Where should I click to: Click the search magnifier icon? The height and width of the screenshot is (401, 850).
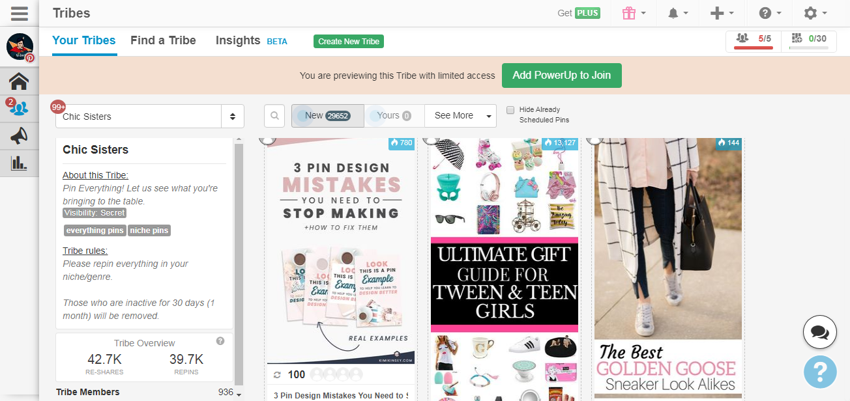[275, 116]
